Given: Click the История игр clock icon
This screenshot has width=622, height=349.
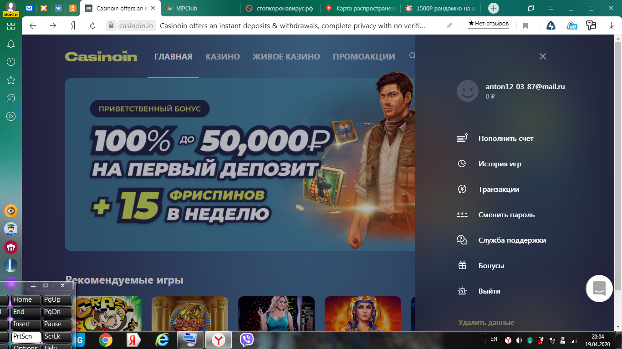Looking at the screenshot, I should (x=462, y=164).
